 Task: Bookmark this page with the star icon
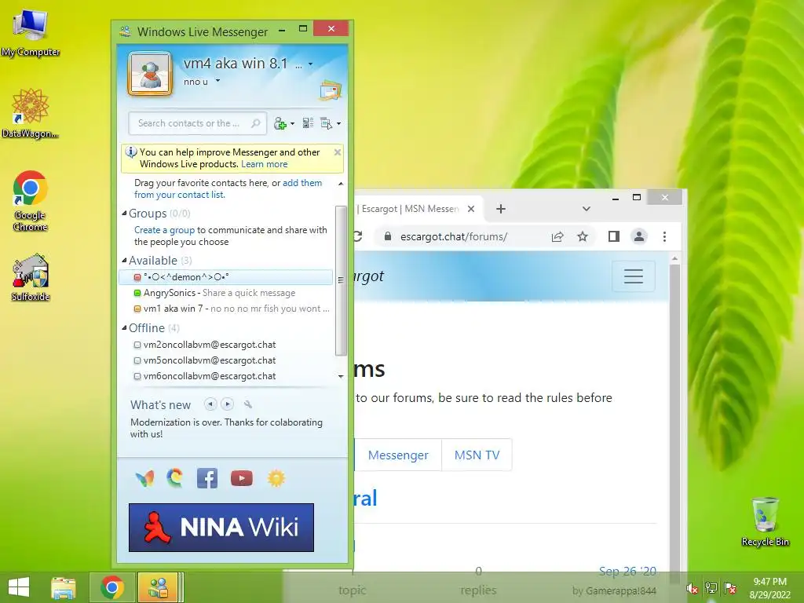583,236
